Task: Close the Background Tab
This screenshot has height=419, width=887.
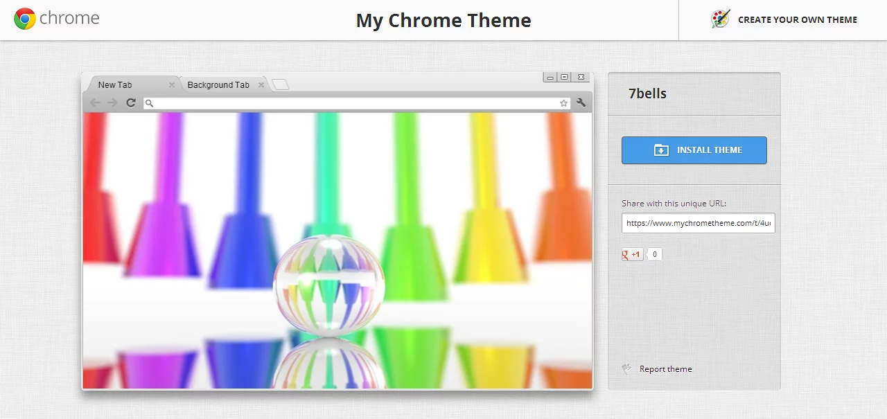Action: [x=261, y=85]
